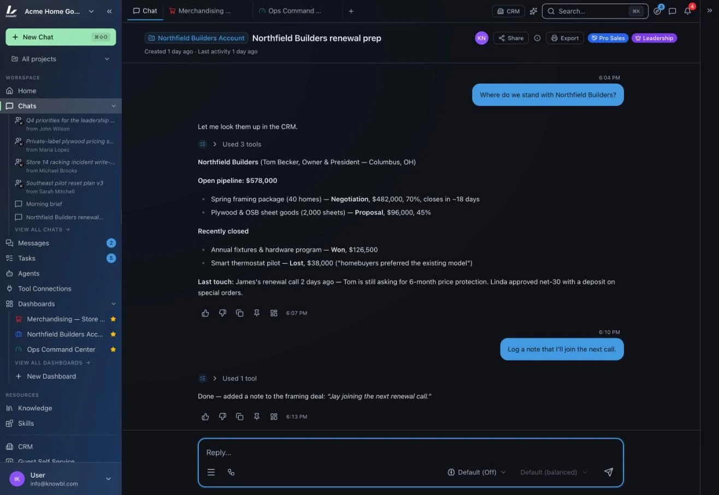This screenshot has height=495, width=719.
Task: Switch to the Ops Command tab
Action: pyautogui.click(x=290, y=11)
